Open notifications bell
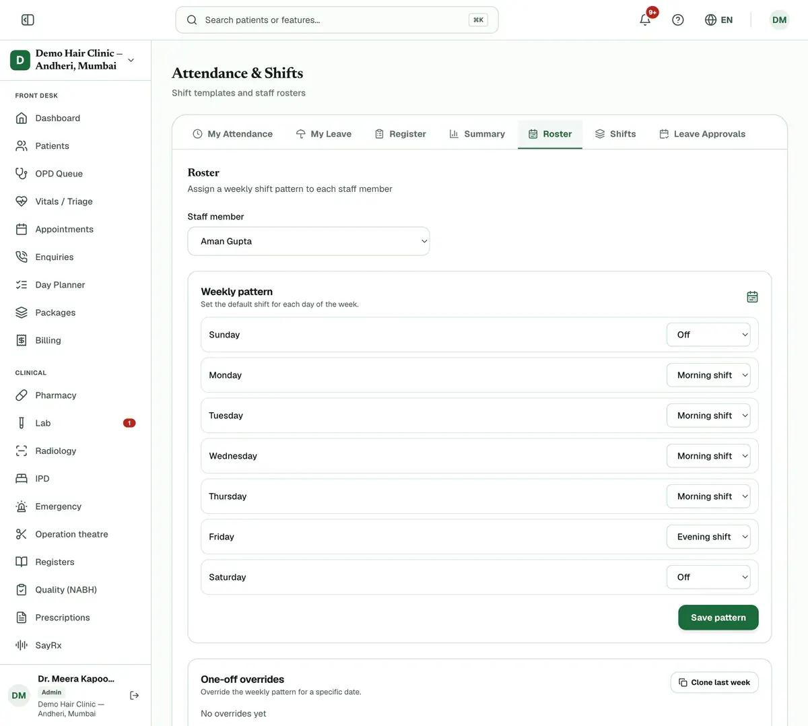808x726 pixels. click(645, 20)
